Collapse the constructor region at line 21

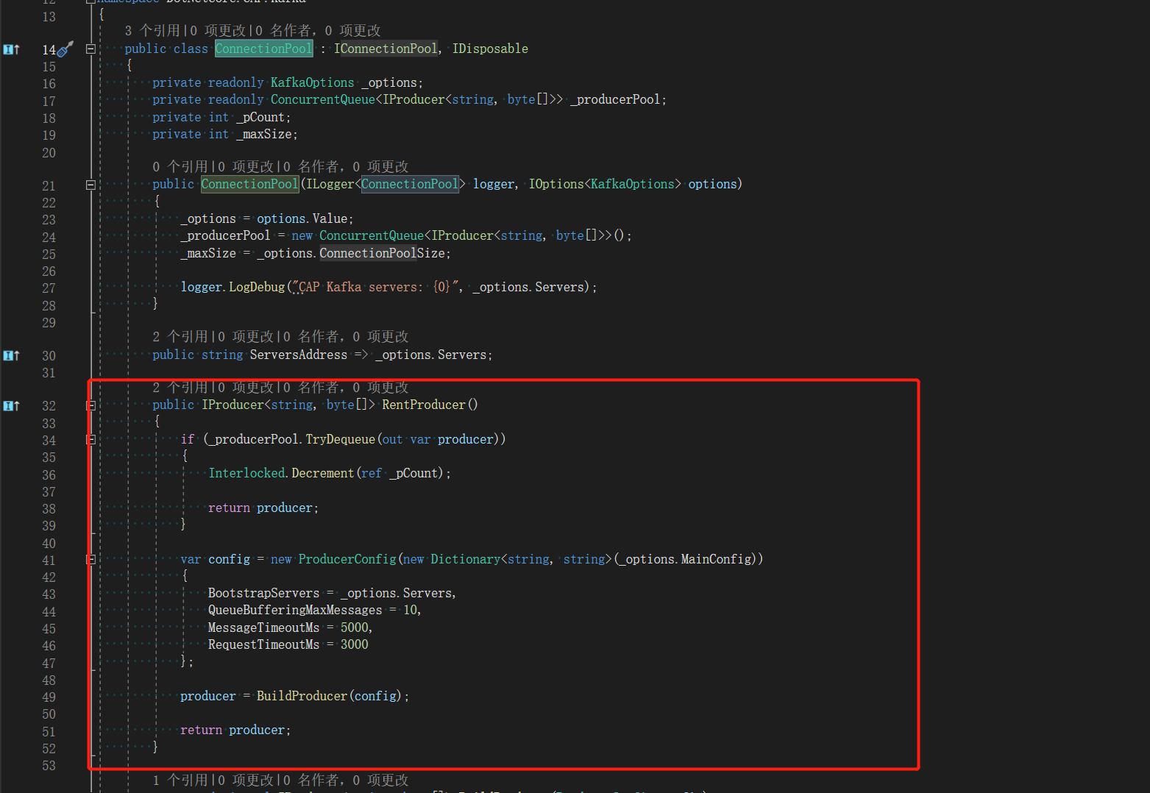[90, 185]
